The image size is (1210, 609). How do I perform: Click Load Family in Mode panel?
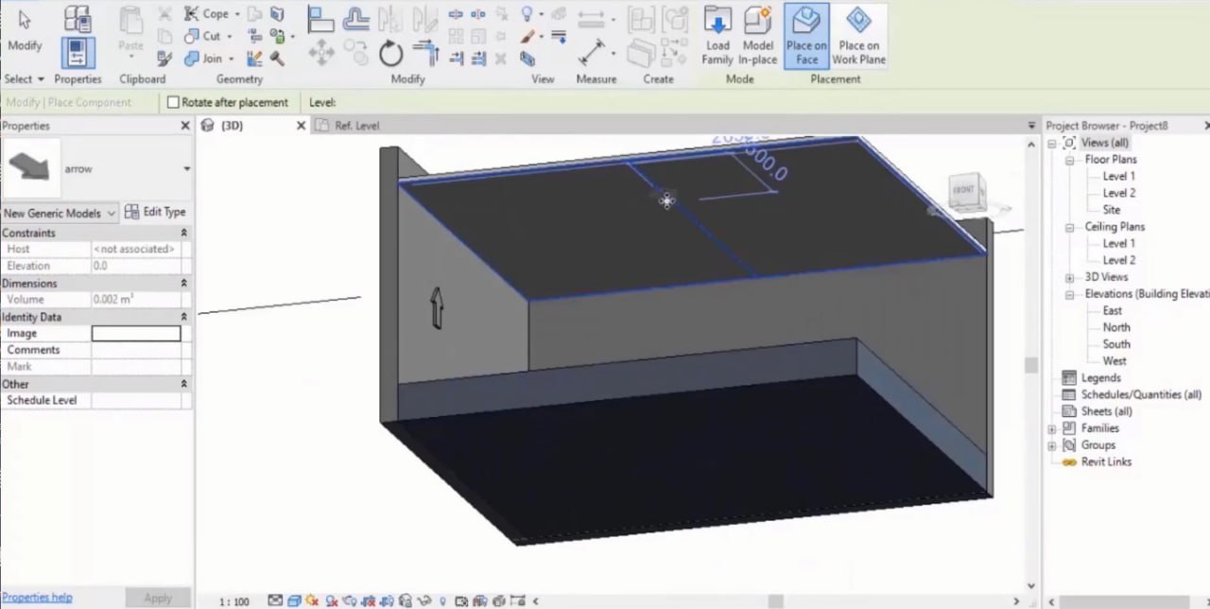717,36
